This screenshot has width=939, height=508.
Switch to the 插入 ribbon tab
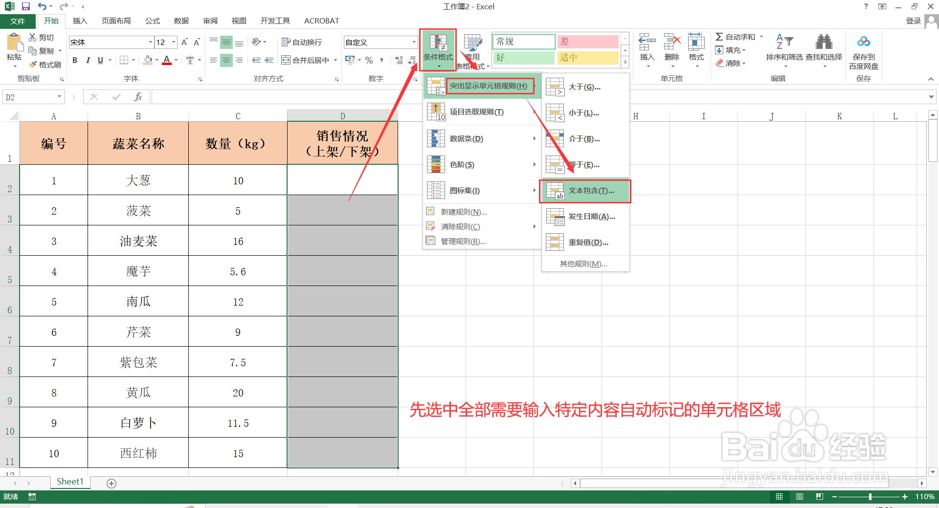pos(80,21)
